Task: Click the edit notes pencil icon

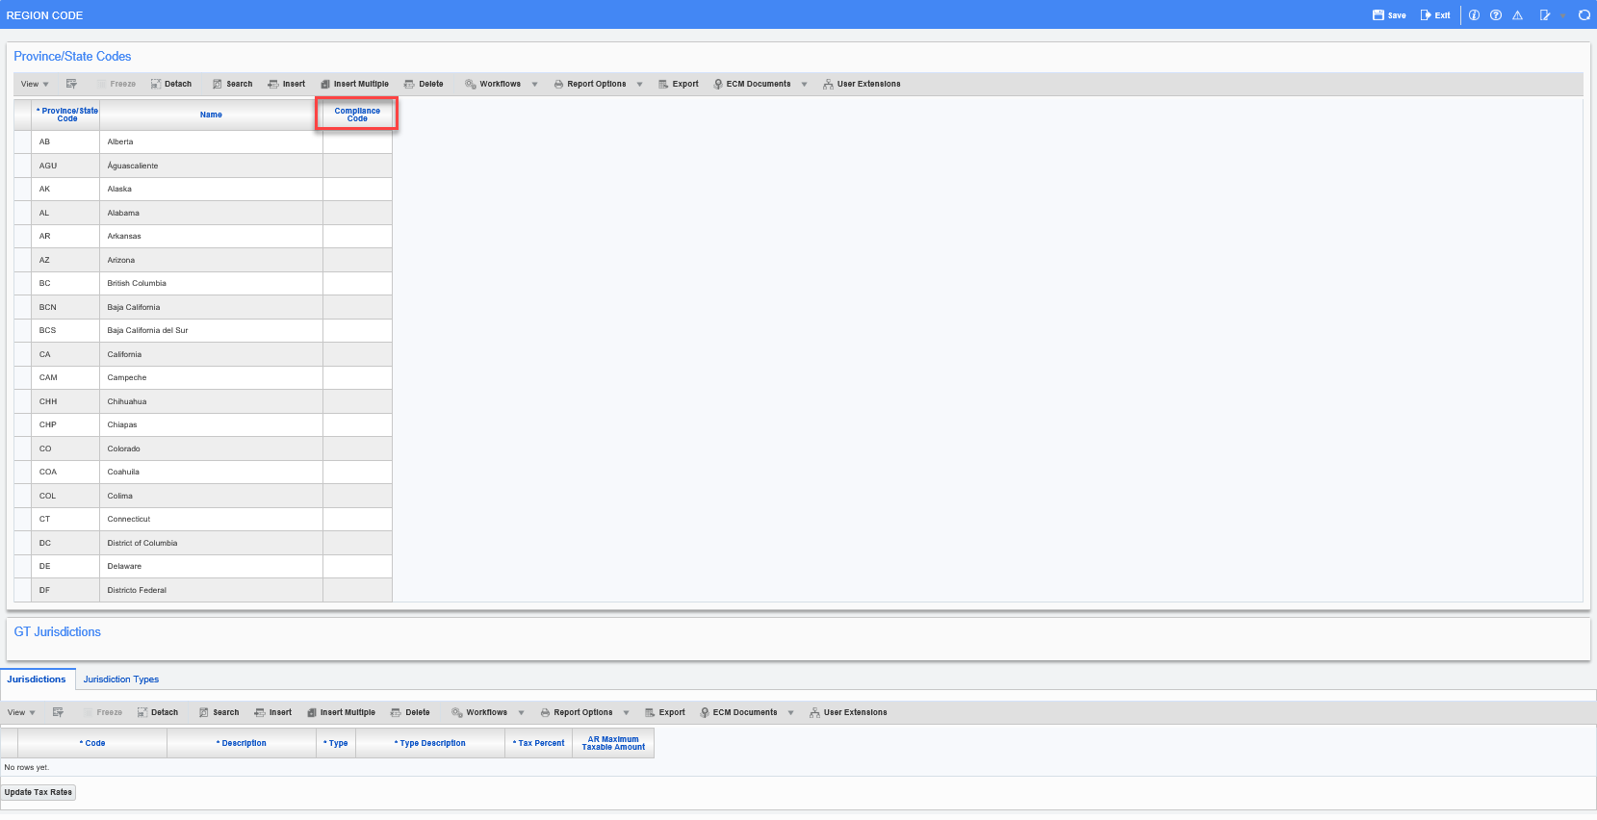Action: point(1545,15)
